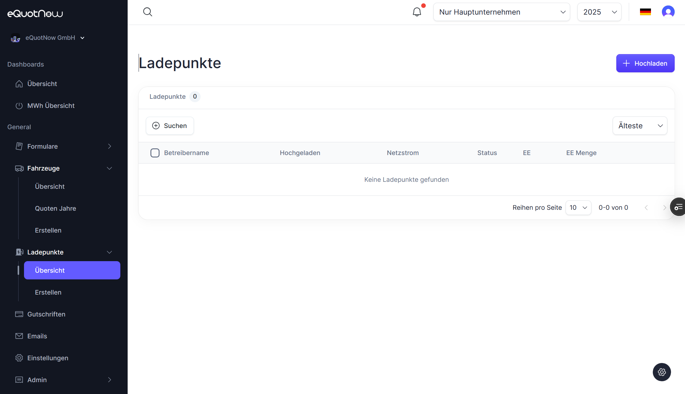Click the search magnifier icon
The height and width of the screenshot is (394, 685).
(x=148, y=12)
